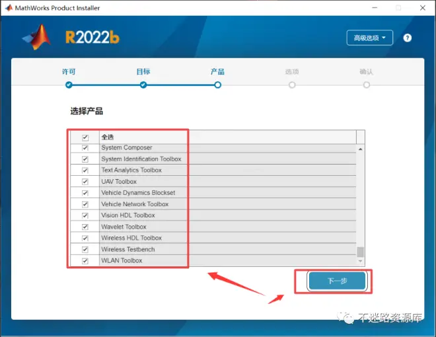
Task: Select the Vision HDL Toolbox text
Action: [x=128, y=215]
